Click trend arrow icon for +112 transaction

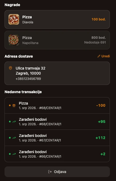tap(14, 138)
